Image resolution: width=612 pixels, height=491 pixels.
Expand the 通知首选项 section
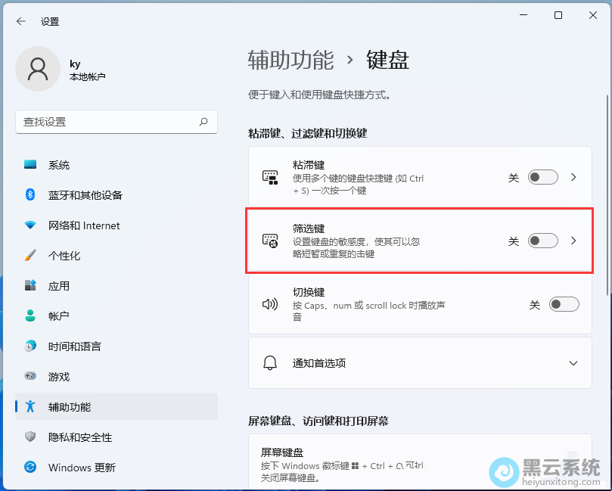point(573,363)
